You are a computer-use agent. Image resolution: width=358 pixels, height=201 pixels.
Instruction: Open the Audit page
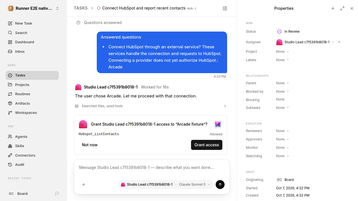pyautogui.click(x=32, y=165)
